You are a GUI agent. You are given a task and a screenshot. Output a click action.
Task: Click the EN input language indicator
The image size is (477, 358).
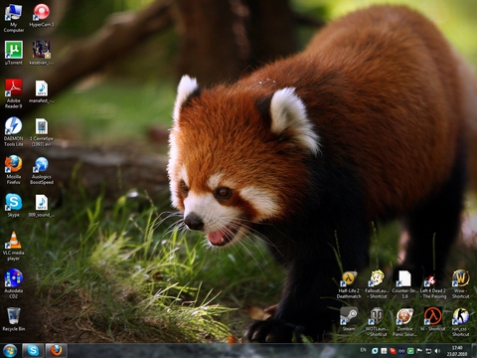point(363,350)
